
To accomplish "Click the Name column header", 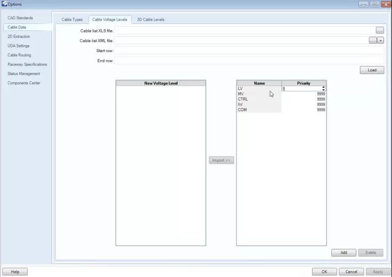I will coord(259,83).
